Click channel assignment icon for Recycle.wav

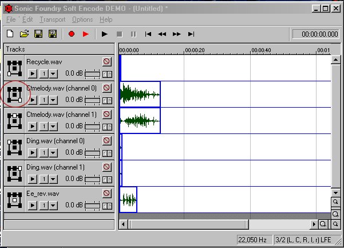[15, 68]
